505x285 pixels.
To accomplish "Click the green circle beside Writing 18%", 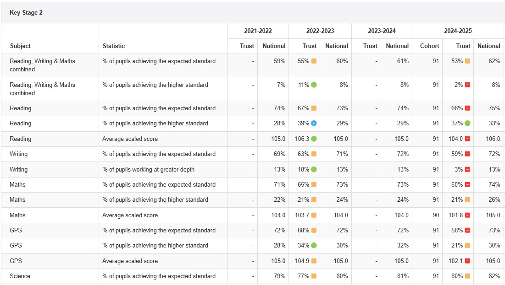I will click(x=314, y=170).
